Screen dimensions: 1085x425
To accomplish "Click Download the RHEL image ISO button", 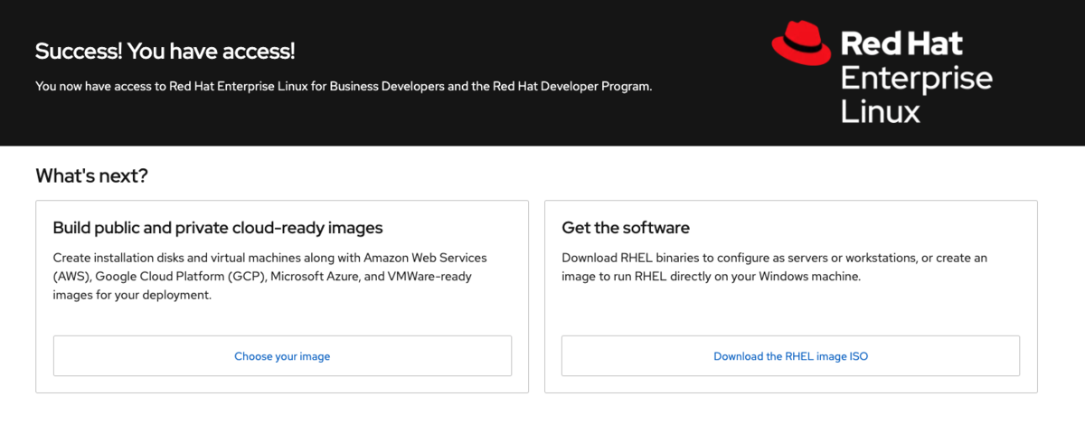I will 790,356.
